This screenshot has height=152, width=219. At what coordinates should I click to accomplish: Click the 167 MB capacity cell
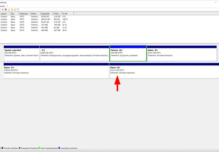tap(44, 25)
